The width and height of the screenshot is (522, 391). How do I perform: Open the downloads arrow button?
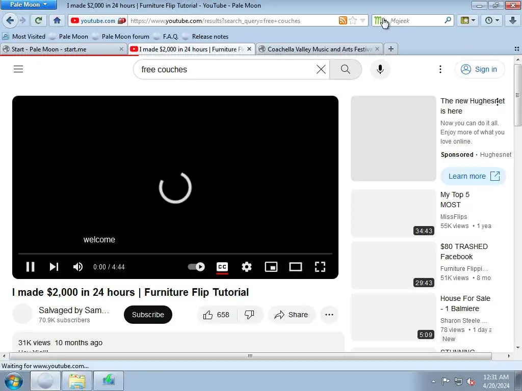pyautogui.click(x=513, y=20)
